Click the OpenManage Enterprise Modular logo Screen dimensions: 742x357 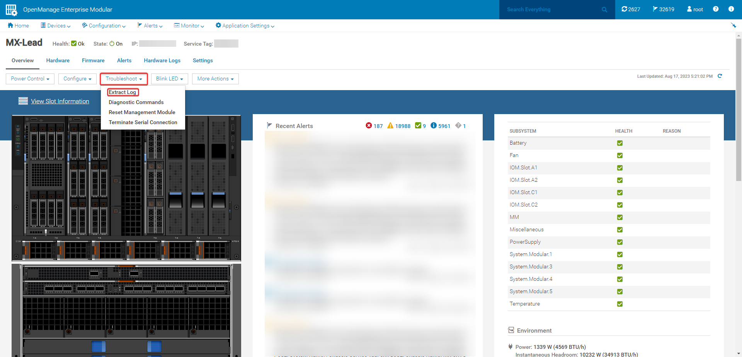click(x=11, y=9)
